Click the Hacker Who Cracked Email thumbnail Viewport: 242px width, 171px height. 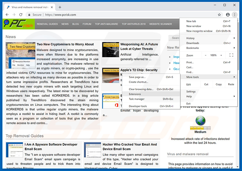pyautogui.click(x=93, y=150)
